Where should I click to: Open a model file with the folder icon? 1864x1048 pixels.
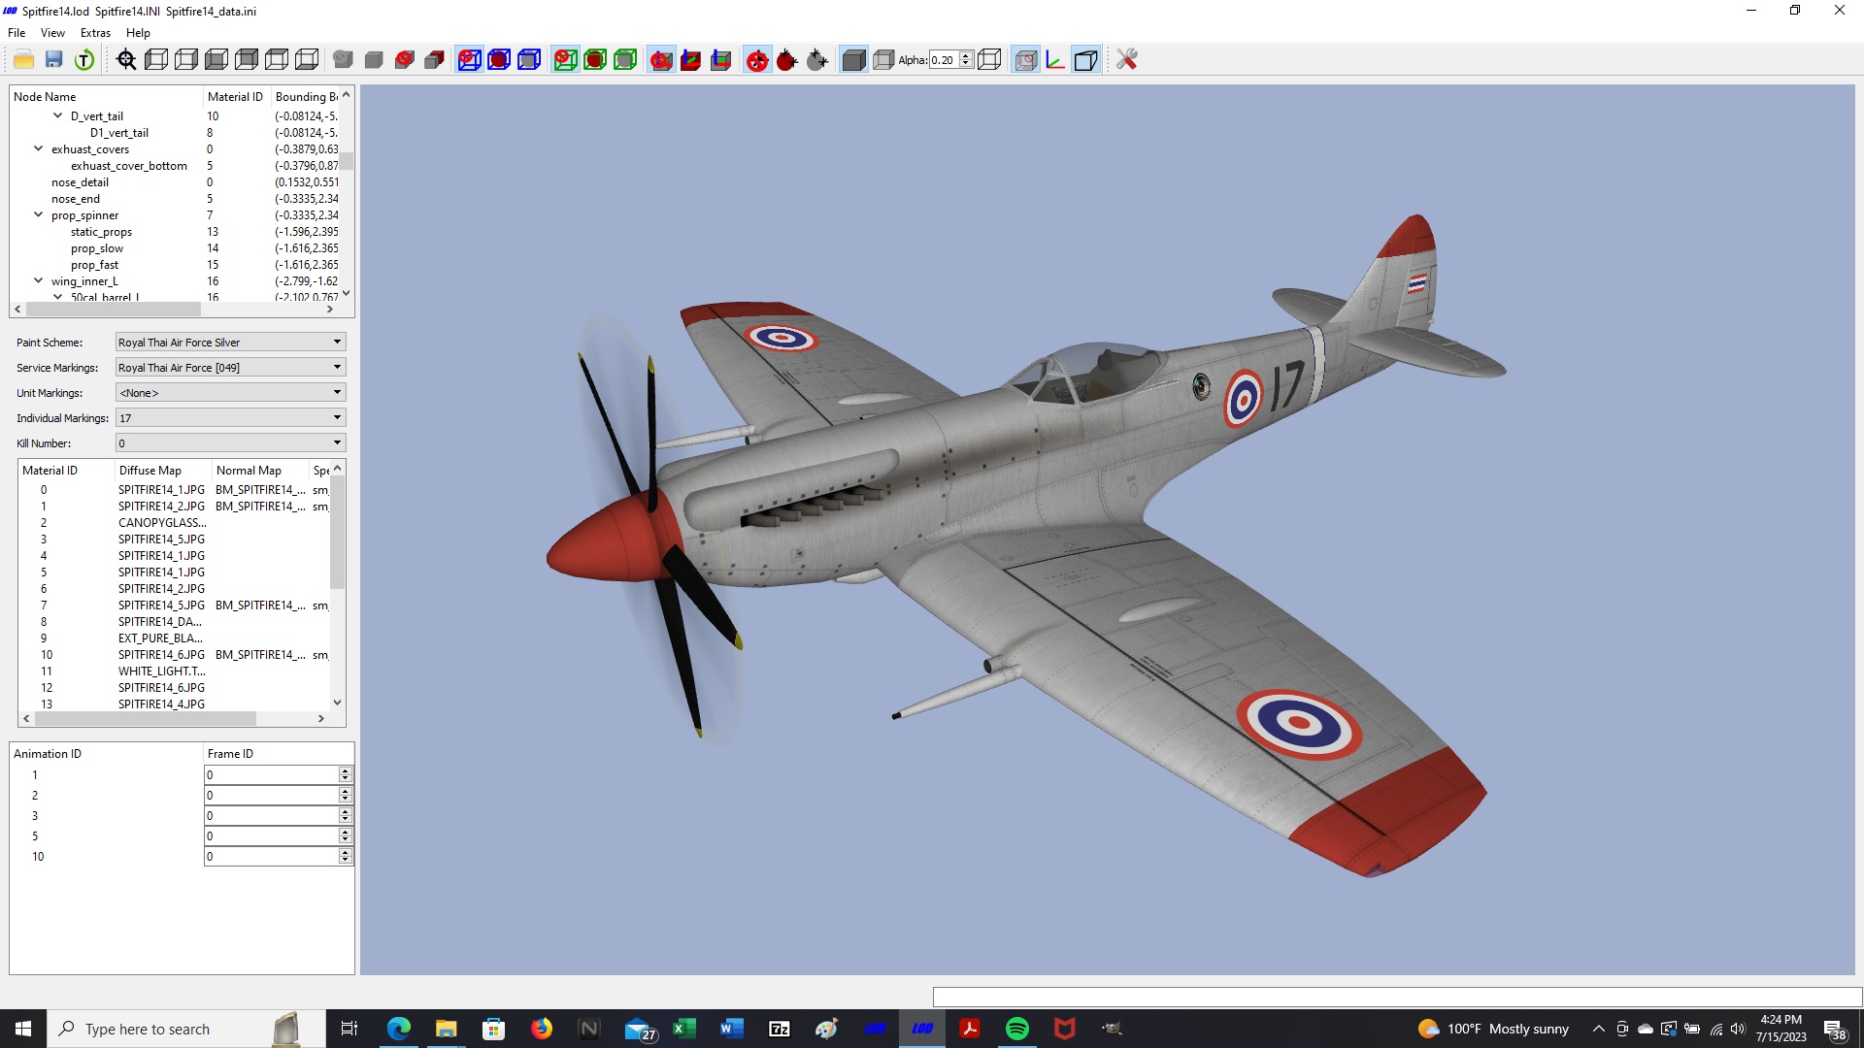[x=23, y=60]
